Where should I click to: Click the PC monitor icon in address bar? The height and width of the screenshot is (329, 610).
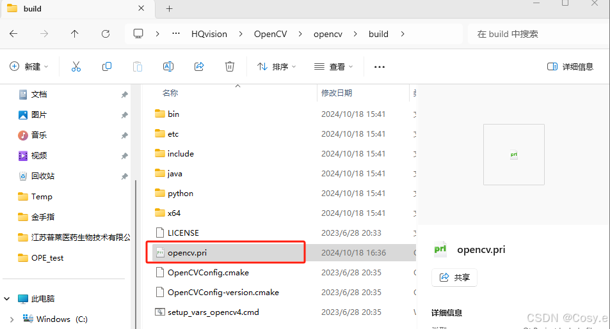click(138, 33)
